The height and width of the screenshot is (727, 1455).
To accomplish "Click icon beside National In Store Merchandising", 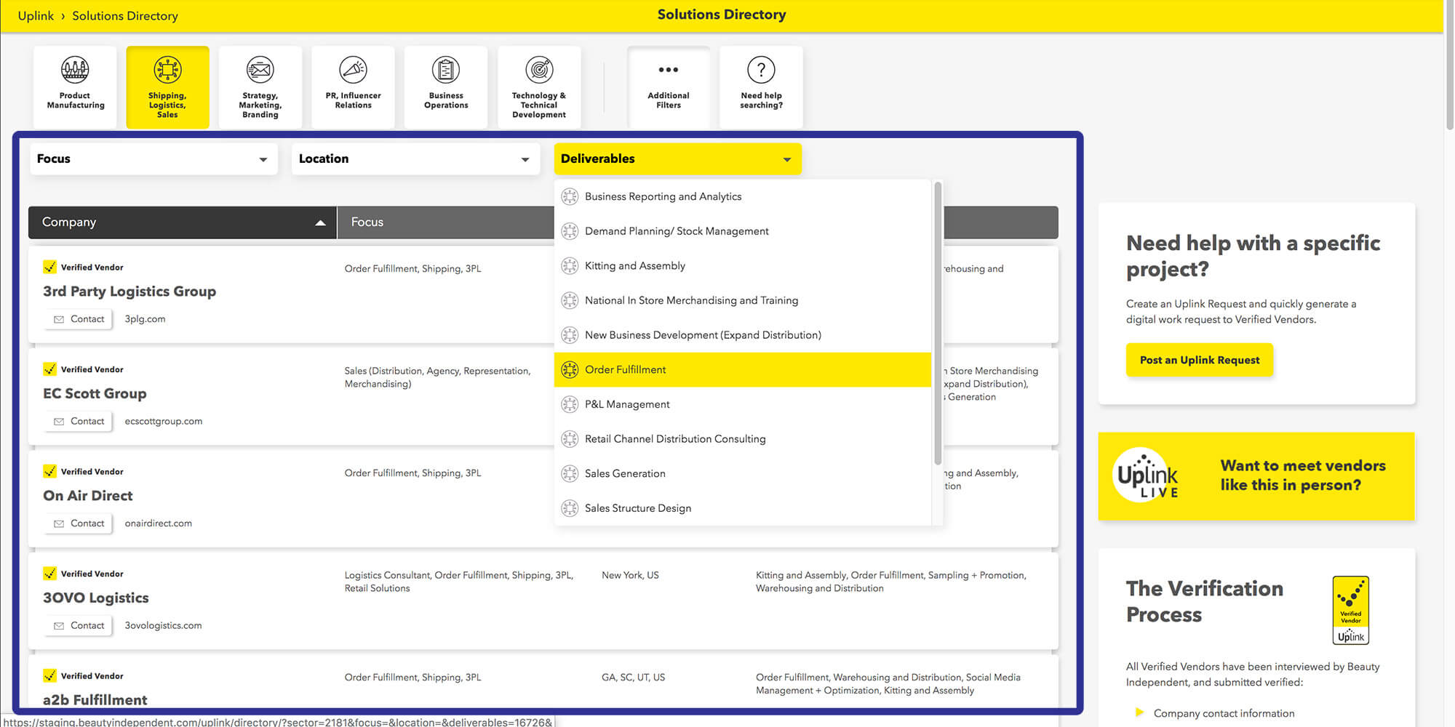I will (570, 300).
